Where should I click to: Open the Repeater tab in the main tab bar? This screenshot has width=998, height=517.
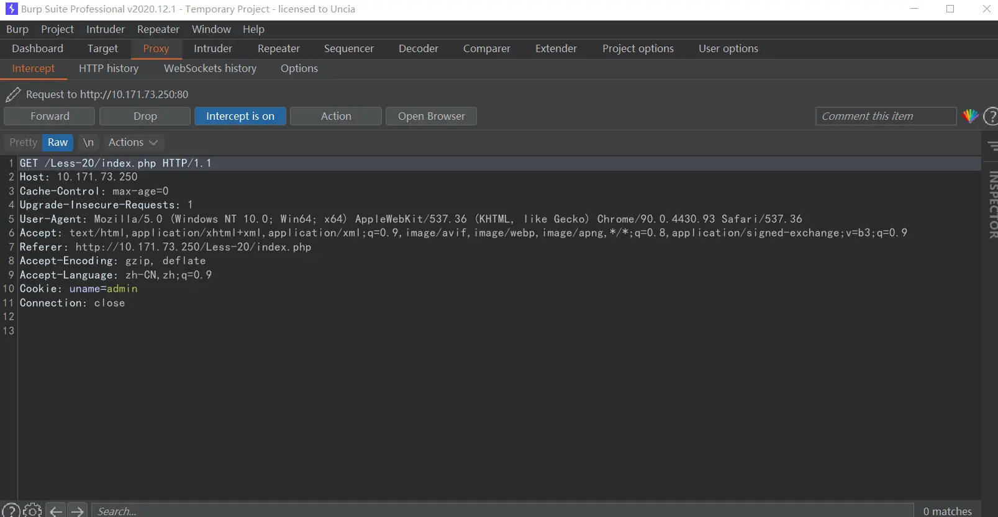click(x=278, y=48)
